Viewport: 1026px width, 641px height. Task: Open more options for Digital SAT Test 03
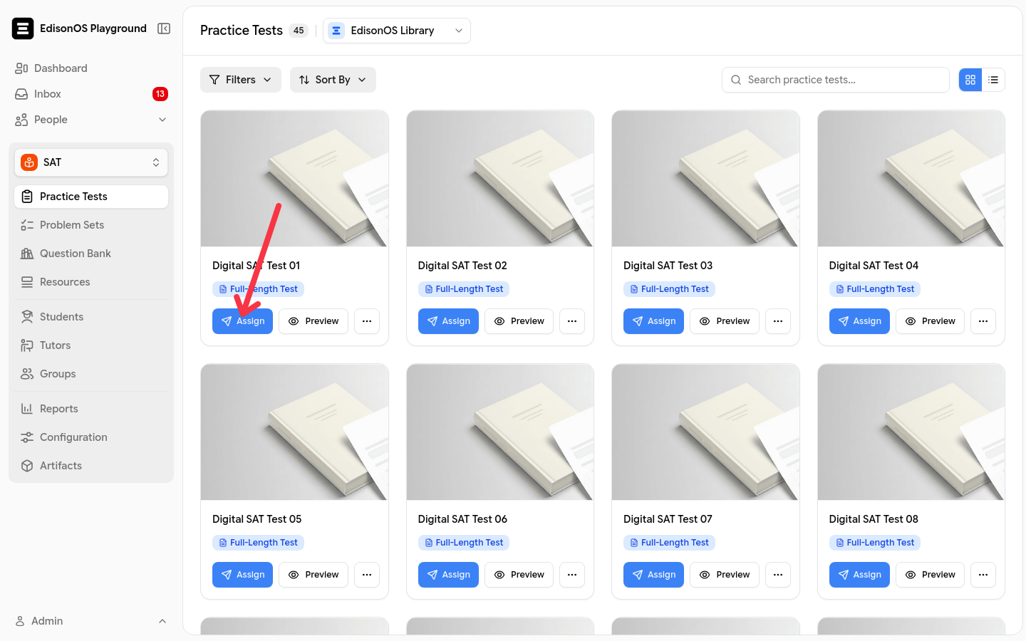(778, 321)
